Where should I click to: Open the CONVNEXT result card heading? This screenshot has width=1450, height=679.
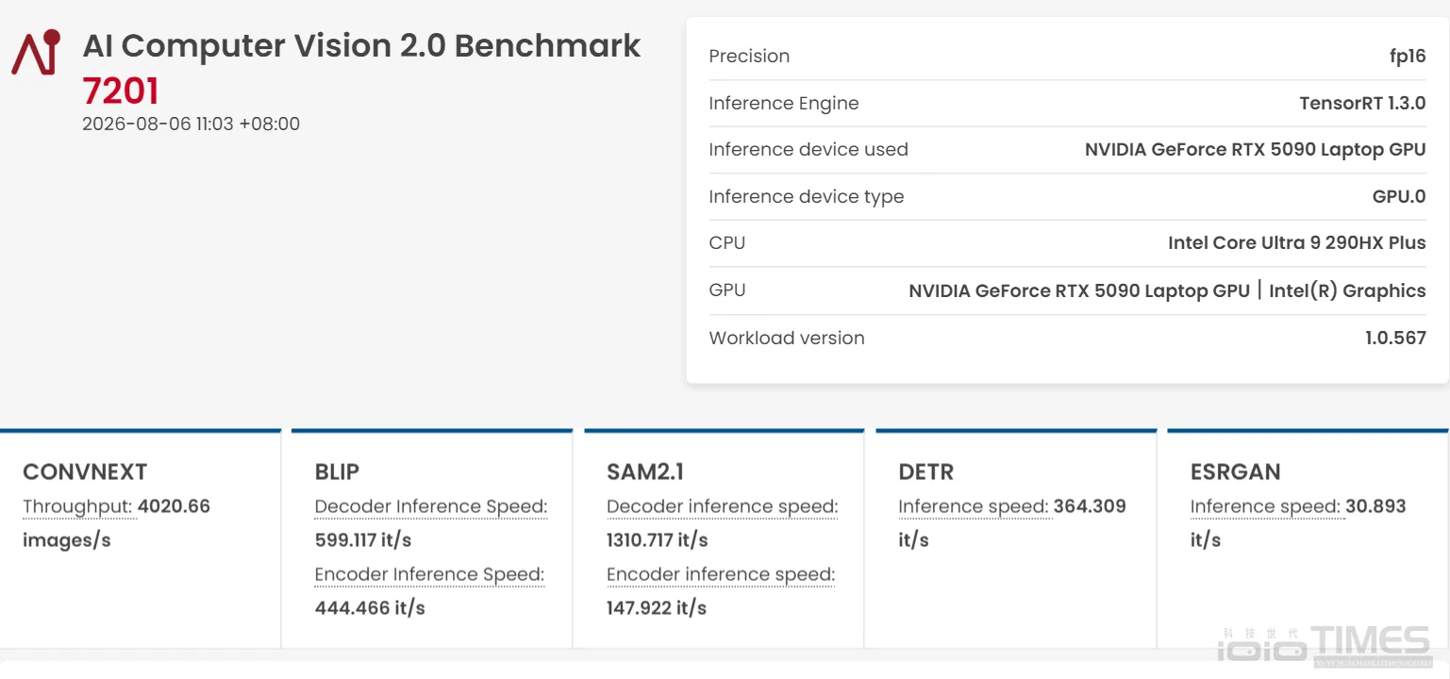point(85,472)
